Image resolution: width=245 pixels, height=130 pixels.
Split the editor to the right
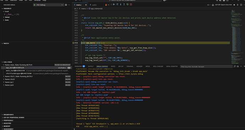pos(241,5)
